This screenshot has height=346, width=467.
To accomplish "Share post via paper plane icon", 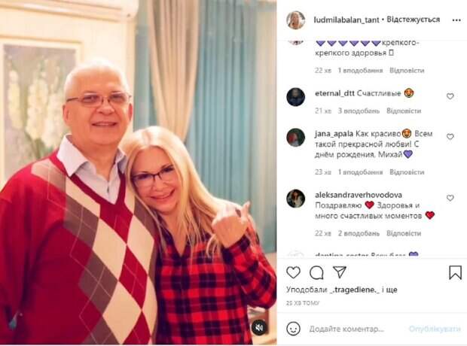I will pyautogui.click(x=340, y=272).
